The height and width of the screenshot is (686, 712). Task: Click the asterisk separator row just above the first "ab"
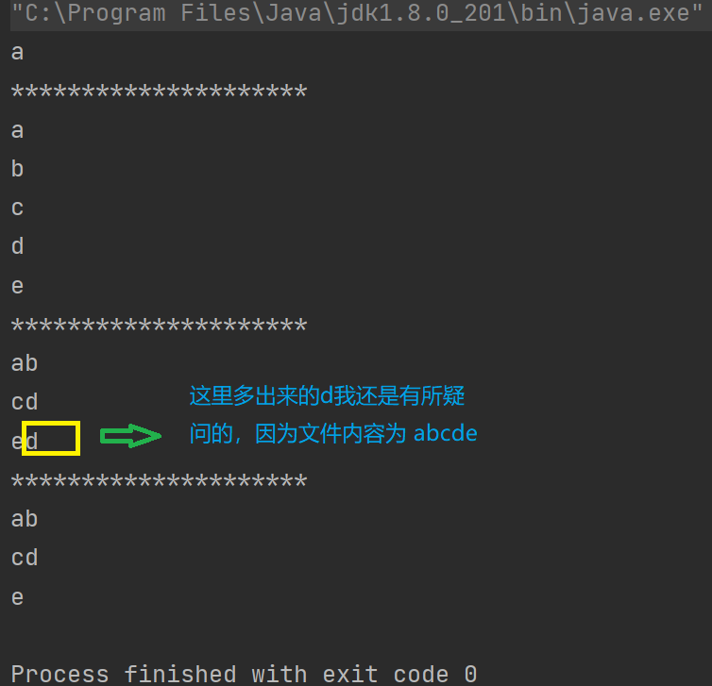[159, 325]
